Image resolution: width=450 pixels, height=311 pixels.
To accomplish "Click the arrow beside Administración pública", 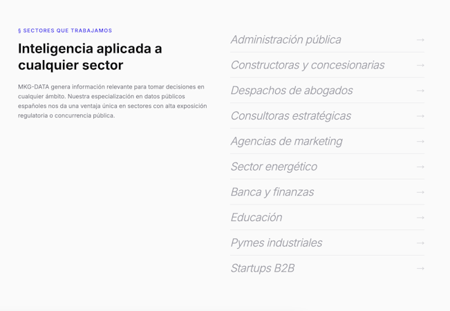I will click(x=420, y=40).
